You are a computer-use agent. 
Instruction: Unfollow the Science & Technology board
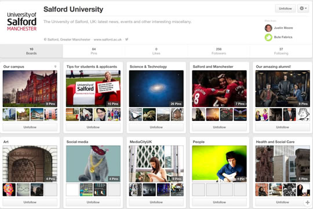156,127
